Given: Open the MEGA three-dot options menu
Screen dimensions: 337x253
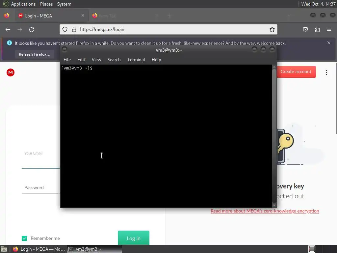Looking at the screenshot, I should [x=326, y=72].
